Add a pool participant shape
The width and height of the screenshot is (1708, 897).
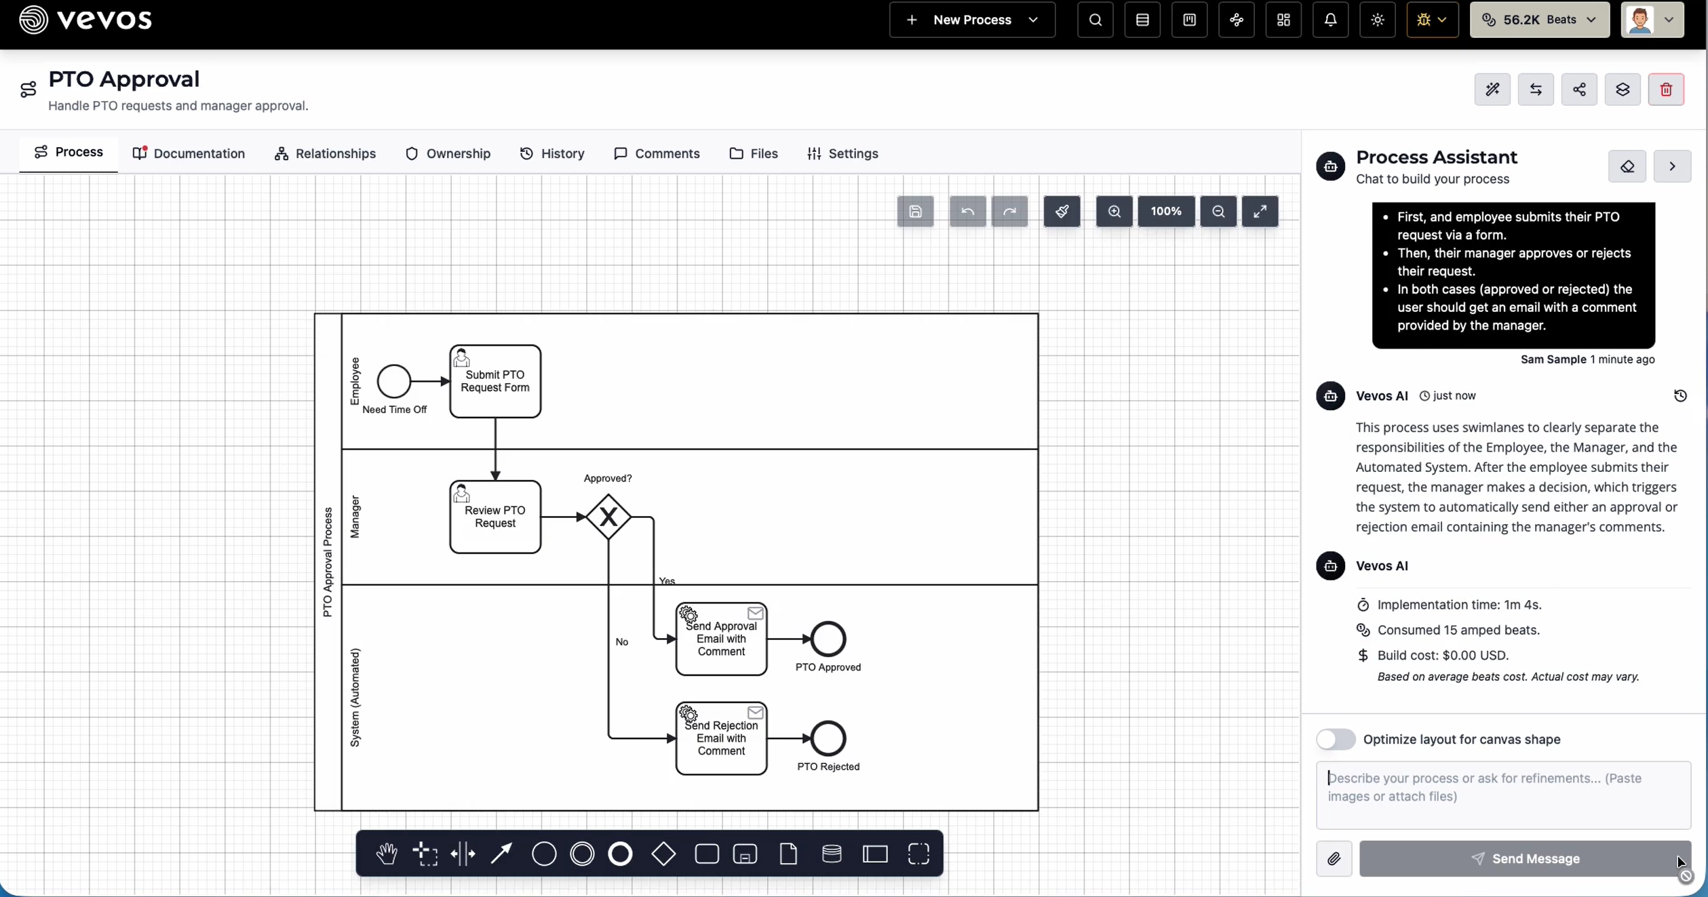(875, 854)
